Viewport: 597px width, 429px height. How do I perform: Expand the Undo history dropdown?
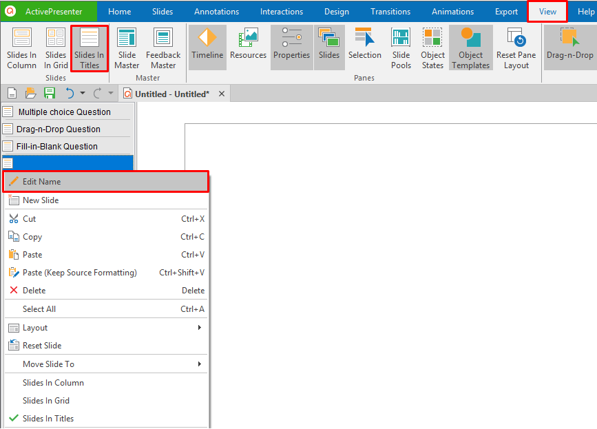point(83,93)
